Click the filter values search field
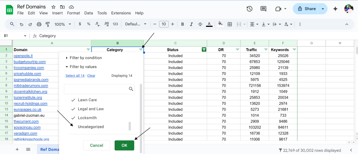 [x=99, y=89]
